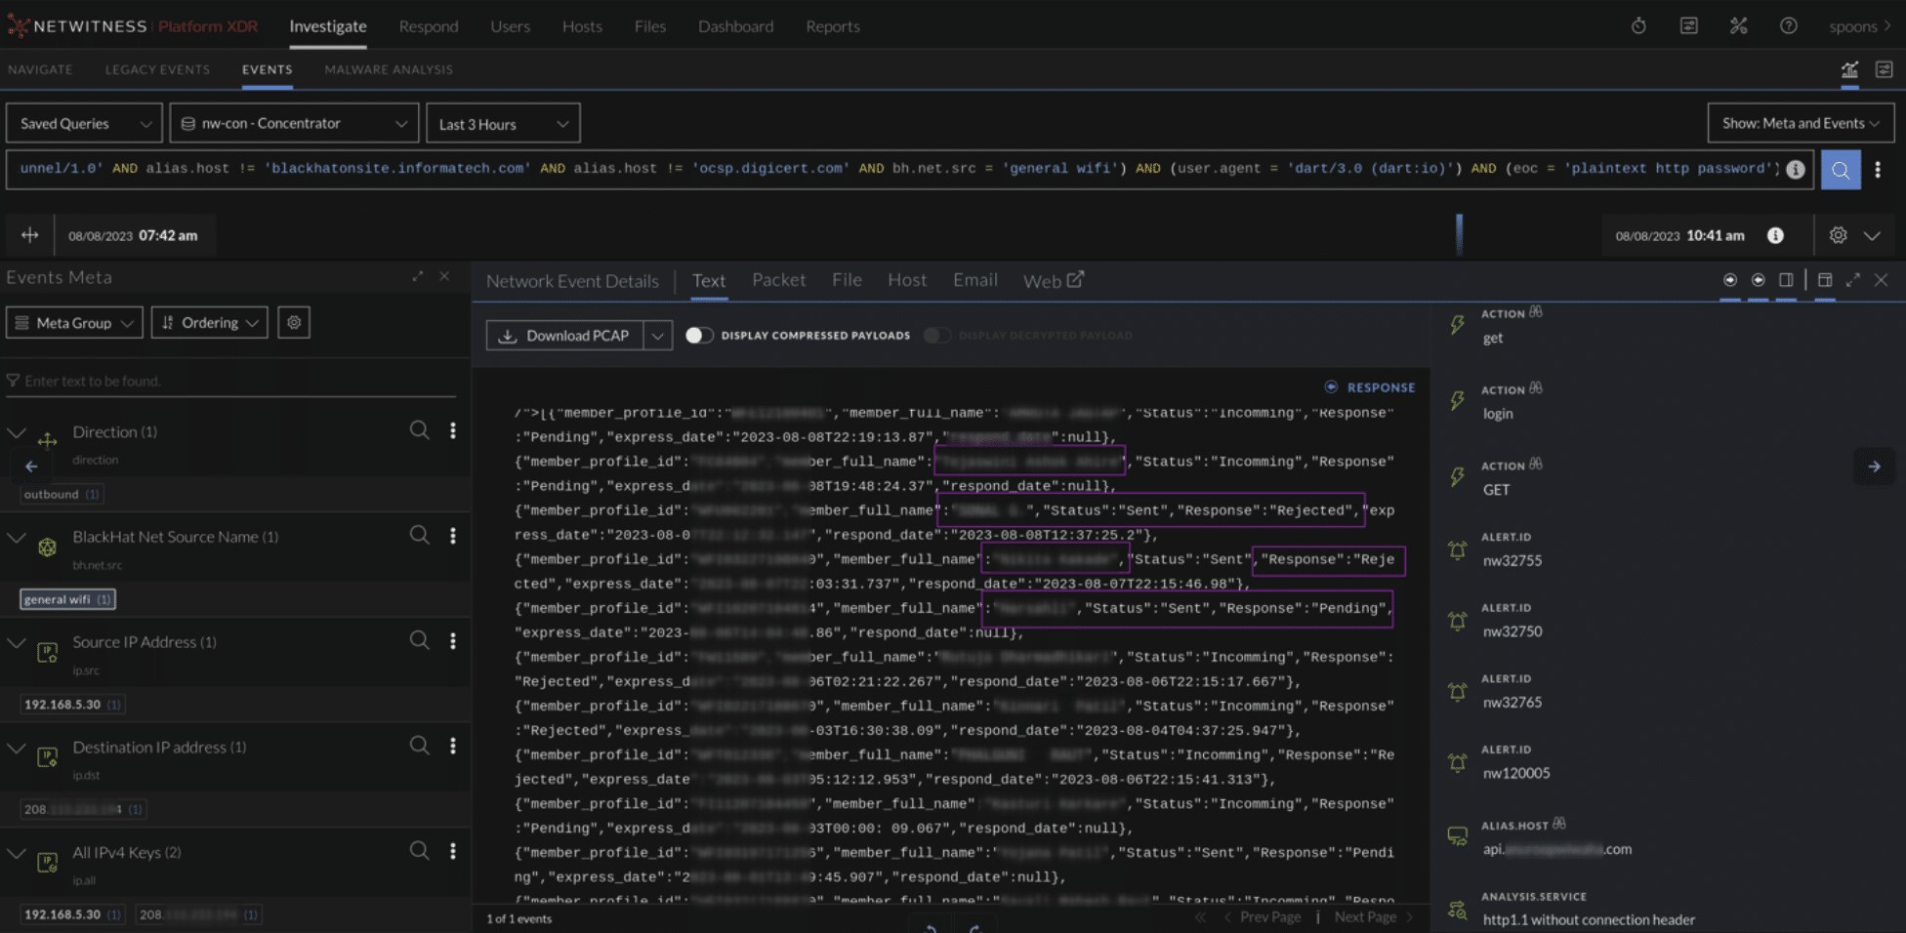Search the Direction meta key
The height and width of the screenshot is (933, 1906).
coord(419,430)
